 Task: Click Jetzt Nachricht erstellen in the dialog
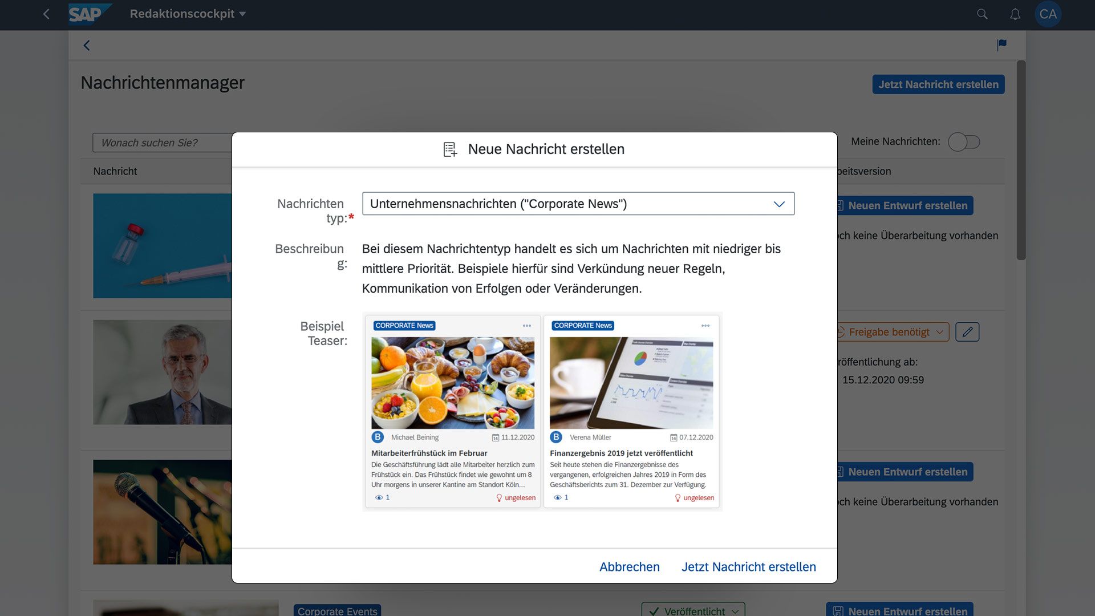[748, 566]
